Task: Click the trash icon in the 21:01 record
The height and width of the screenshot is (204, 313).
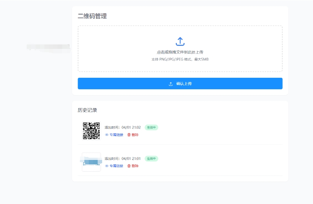Action: pyautogui.click(x=129, y=166)
